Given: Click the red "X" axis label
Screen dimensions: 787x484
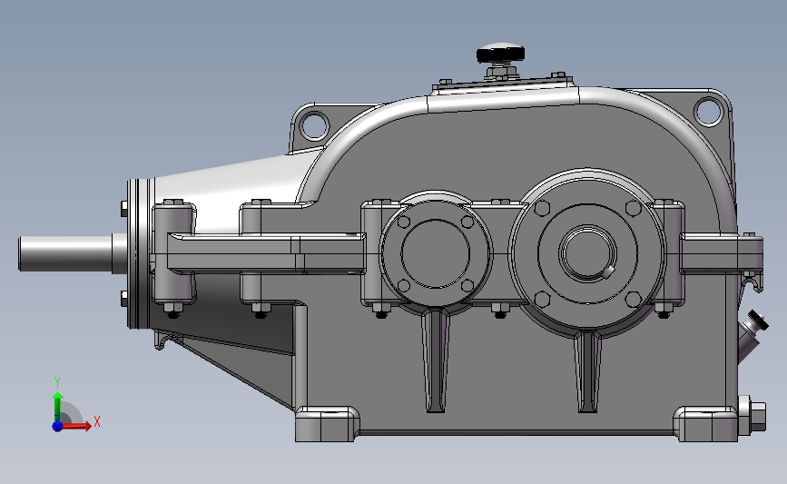Looking at the screenshot, I should coord(97,421).
